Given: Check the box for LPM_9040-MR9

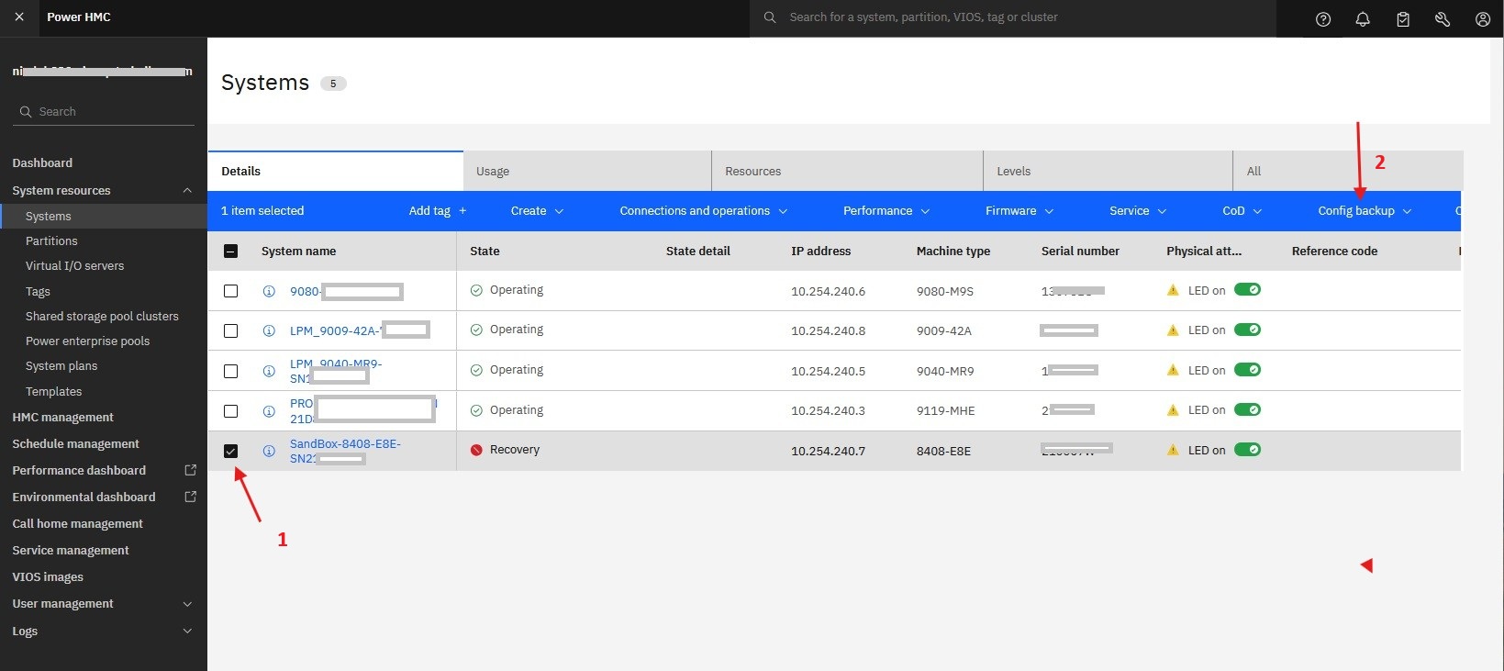Looking at the screenshot, I should (x=231, y=371).
